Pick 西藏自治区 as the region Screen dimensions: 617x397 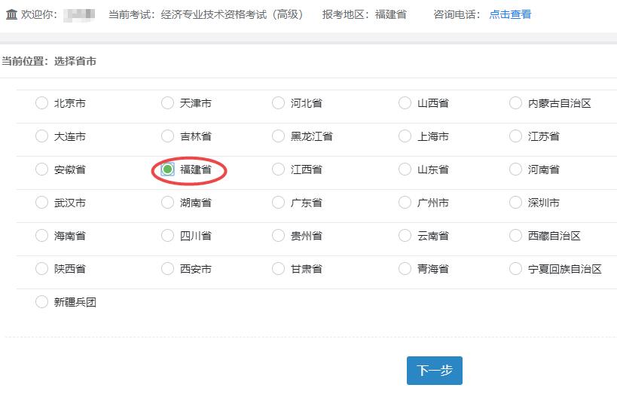point(515,236)
